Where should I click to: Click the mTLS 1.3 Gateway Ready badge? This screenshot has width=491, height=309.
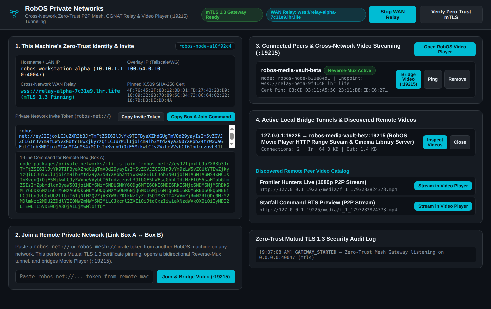[x=232, y=15]
